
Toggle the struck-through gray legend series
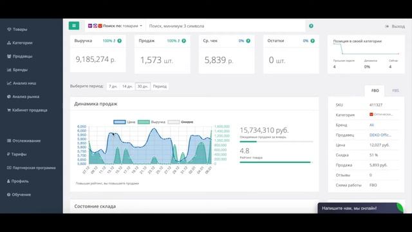pos(180,122)
